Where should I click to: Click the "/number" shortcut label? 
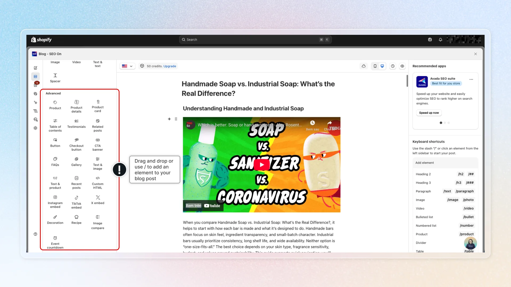click(x=467, y=226)
